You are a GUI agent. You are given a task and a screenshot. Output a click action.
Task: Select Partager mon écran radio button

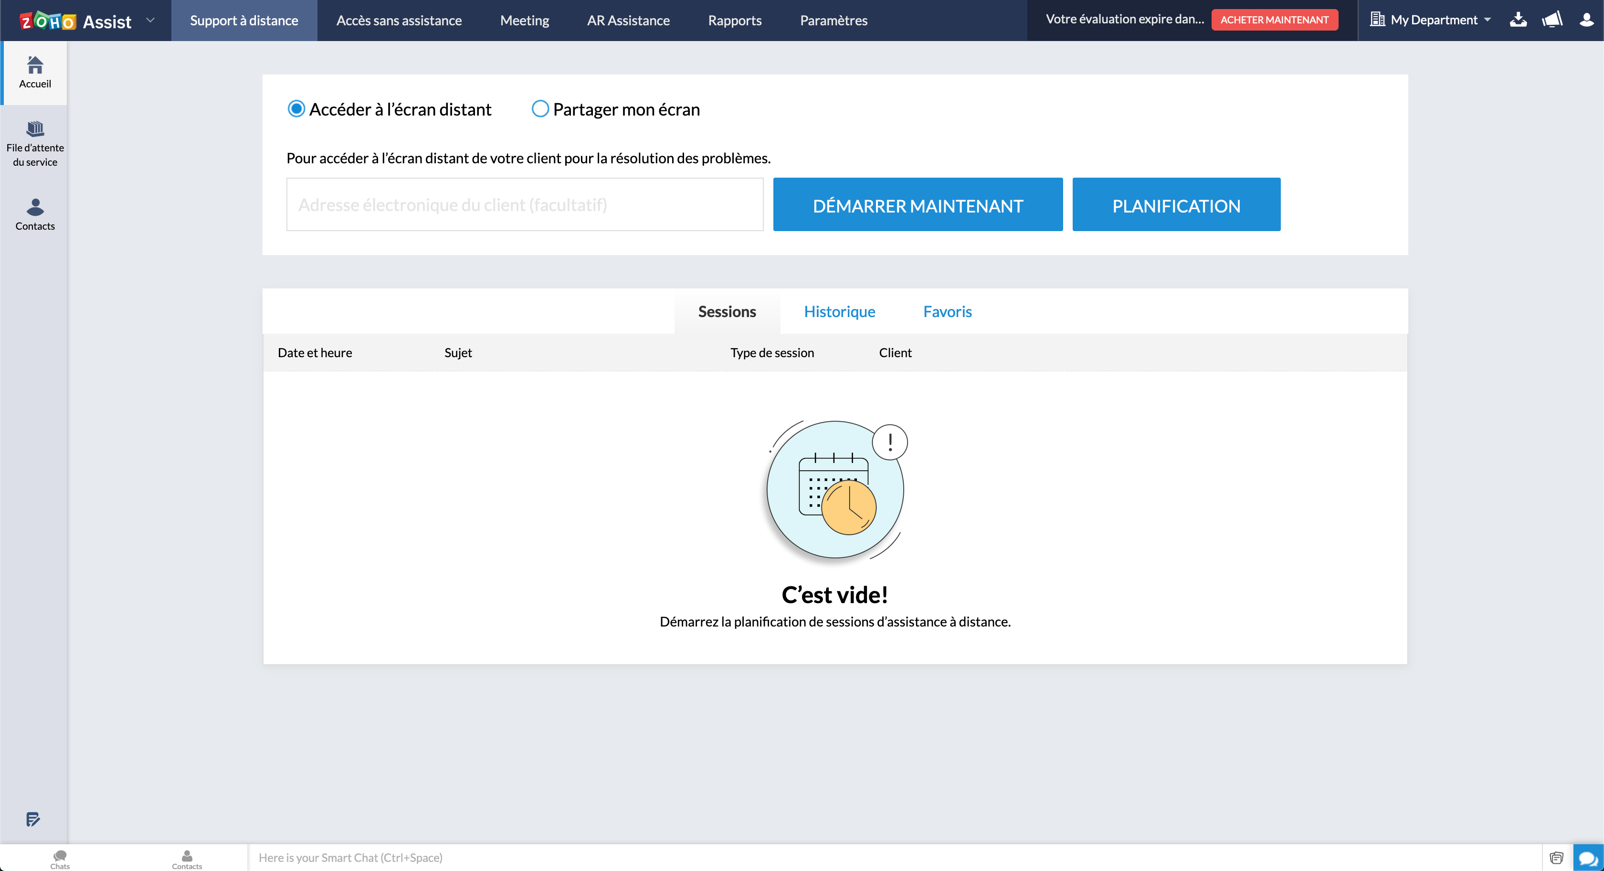[x=540, y=109]
